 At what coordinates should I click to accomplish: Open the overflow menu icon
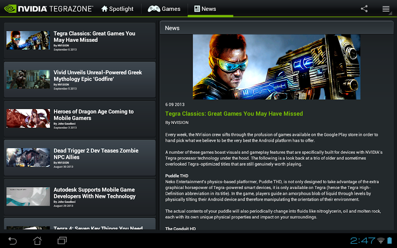[386, 9]
